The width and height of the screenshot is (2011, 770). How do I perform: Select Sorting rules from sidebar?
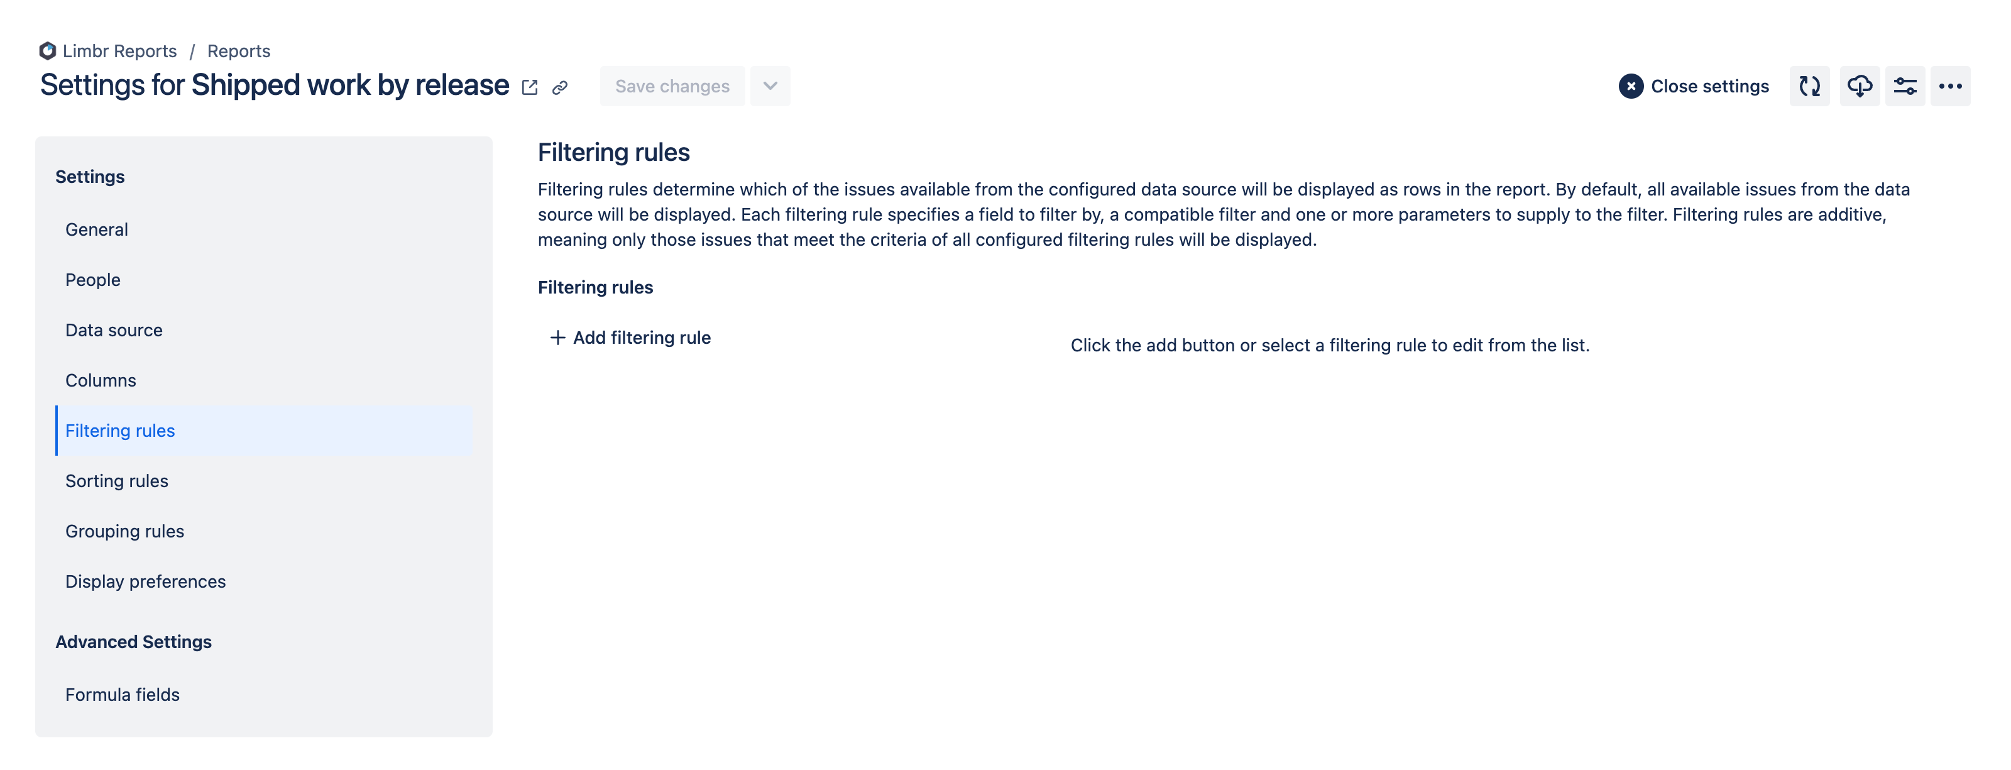pyautogui.click(x=117, y=480)
